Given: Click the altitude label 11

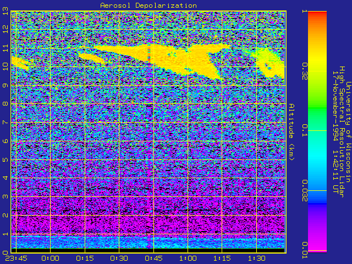Looking at the screenshot, I should (5, 48).
